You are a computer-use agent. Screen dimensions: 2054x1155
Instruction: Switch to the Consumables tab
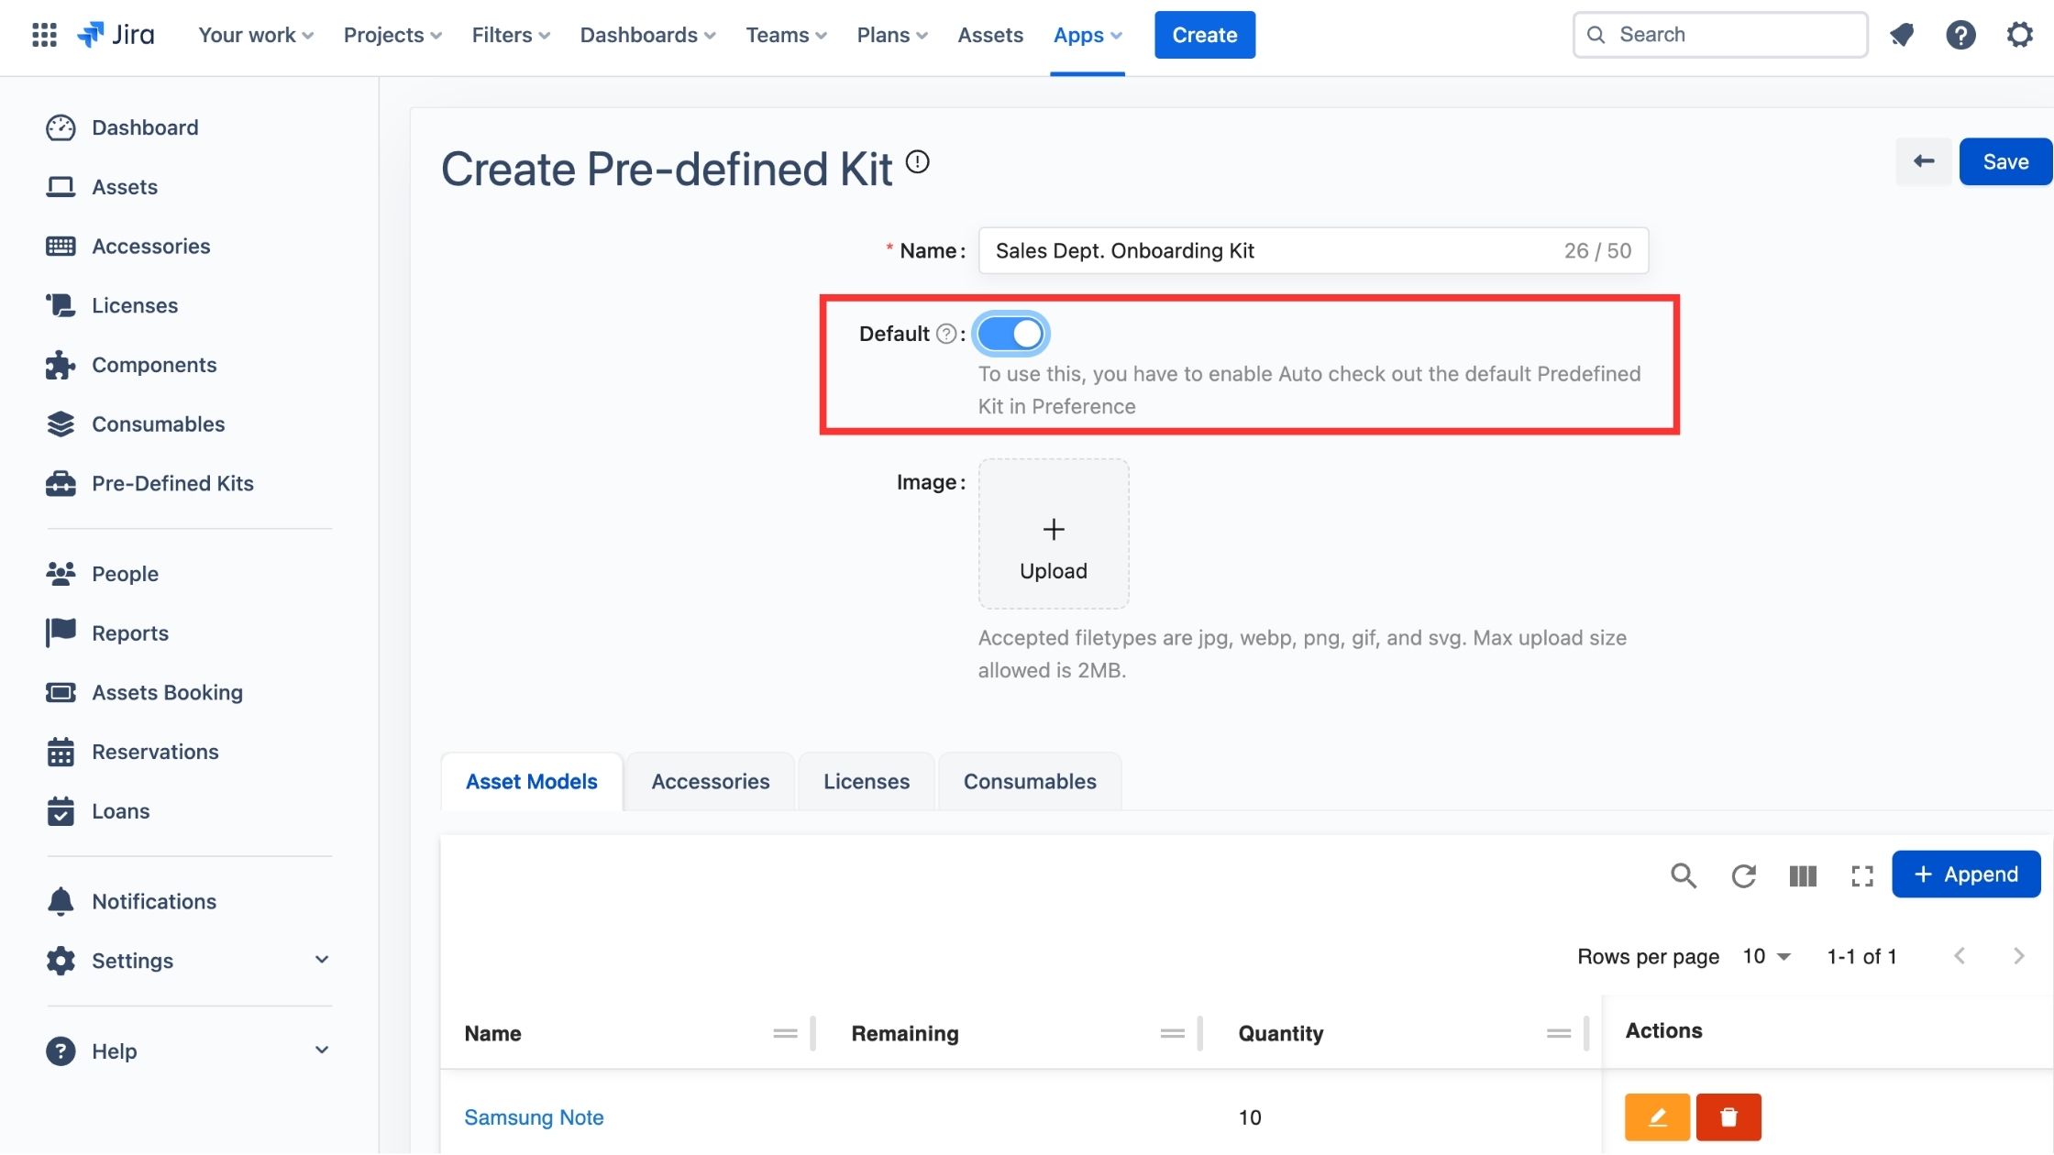coord(1029,781)
